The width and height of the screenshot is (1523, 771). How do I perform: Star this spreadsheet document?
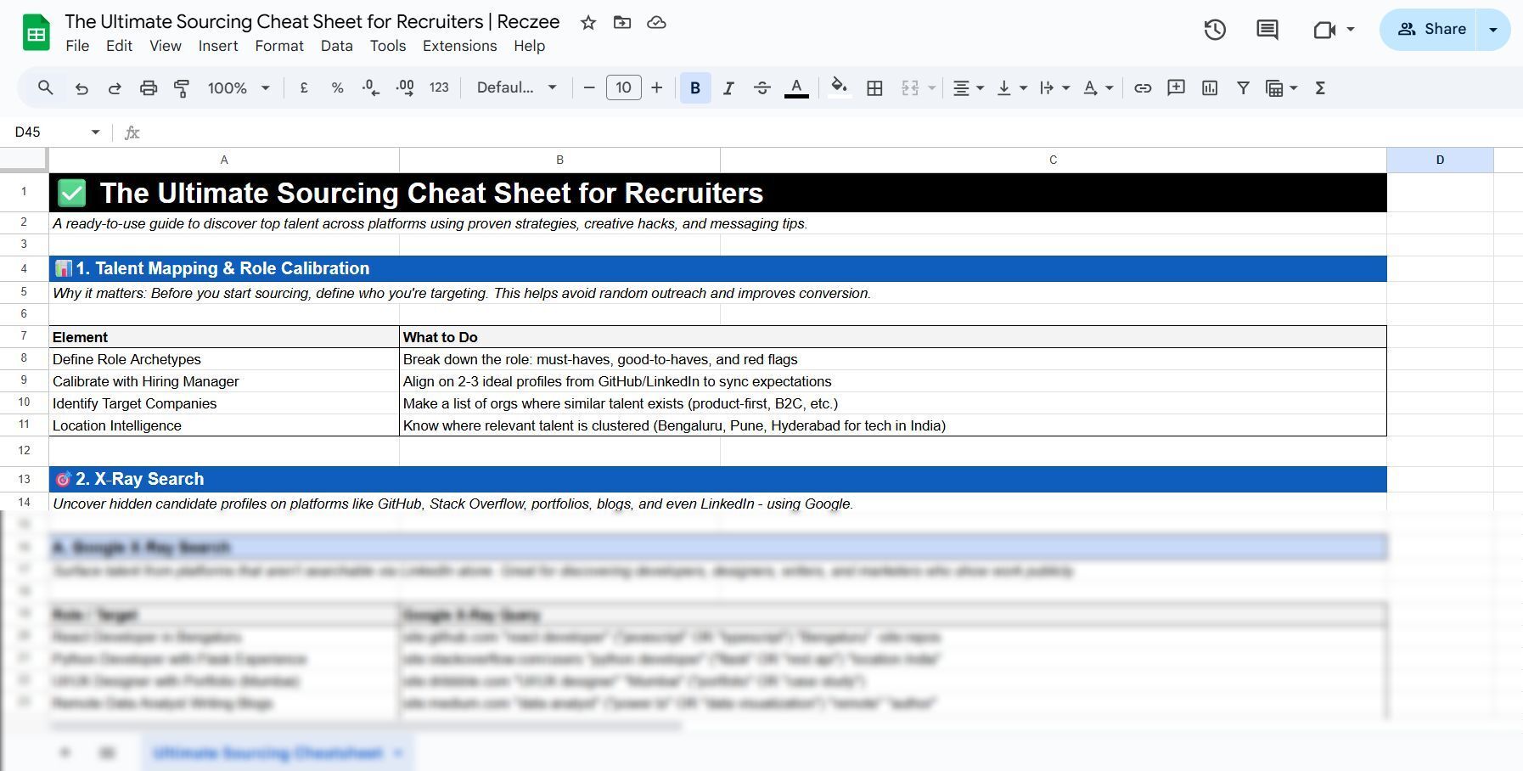(x=588, y=23)
